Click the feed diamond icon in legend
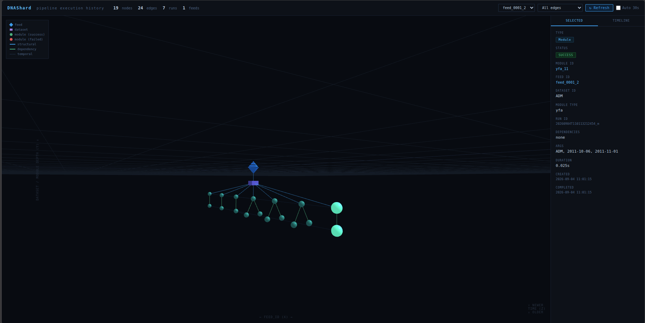 (x=11, y=25)
